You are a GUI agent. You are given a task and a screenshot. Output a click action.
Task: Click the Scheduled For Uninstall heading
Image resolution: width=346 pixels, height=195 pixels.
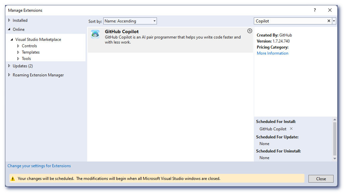point(279,151)
